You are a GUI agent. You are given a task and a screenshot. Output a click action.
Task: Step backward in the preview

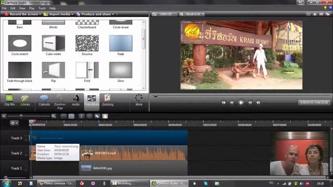(x=232, y=102)
